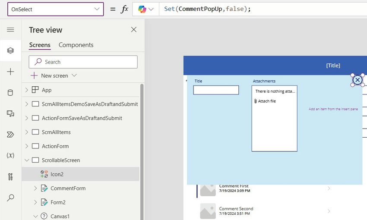
Task: Select ScrnAllItems in tree
Action: coord(56,132)
